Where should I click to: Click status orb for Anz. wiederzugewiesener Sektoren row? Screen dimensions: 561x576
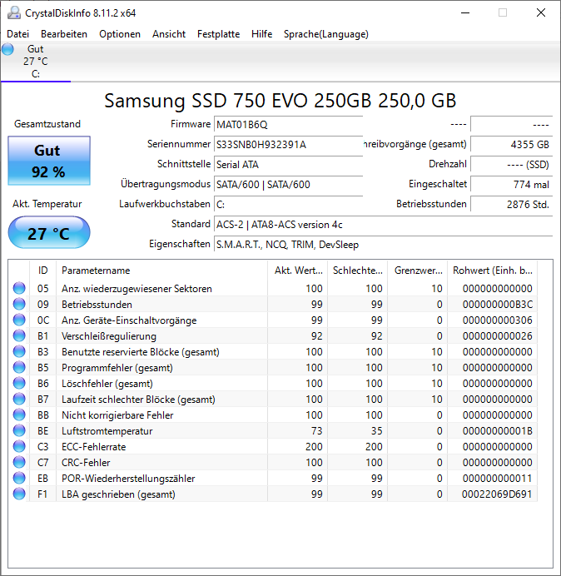(19, 288)
